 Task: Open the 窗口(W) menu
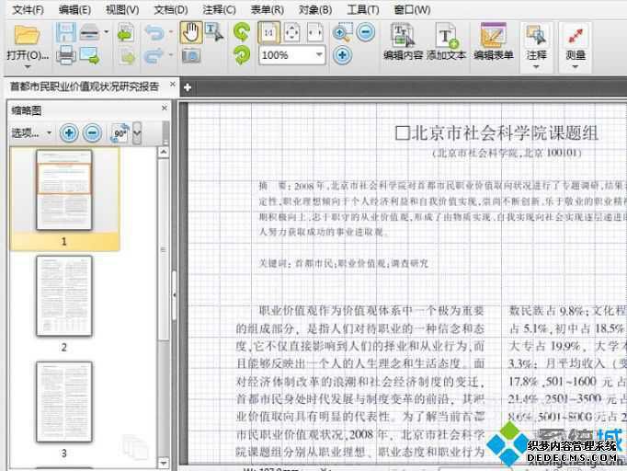point(412,9)
